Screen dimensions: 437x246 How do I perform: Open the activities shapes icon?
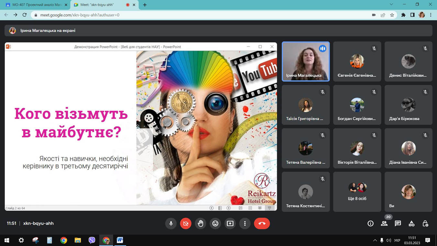point(411,223)
